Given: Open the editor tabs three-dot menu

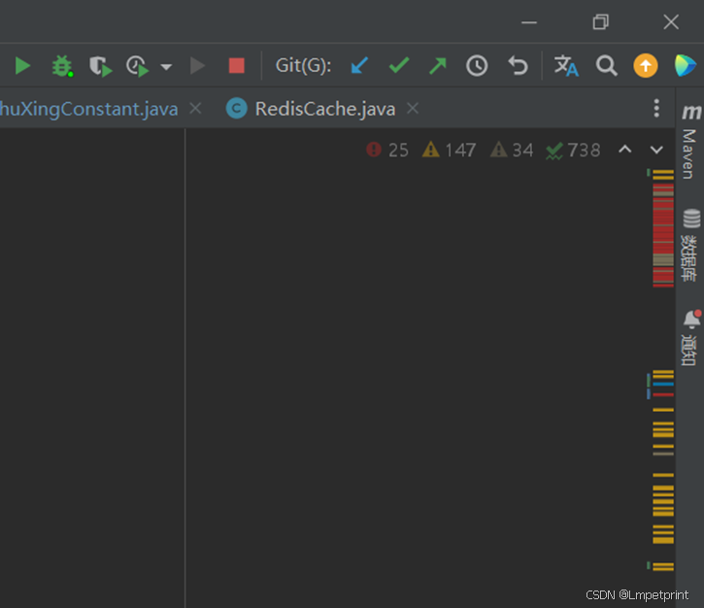Looking at the screenshot, I should click(x=657, y=108).
